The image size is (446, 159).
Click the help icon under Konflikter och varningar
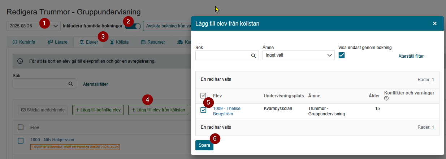386,98
